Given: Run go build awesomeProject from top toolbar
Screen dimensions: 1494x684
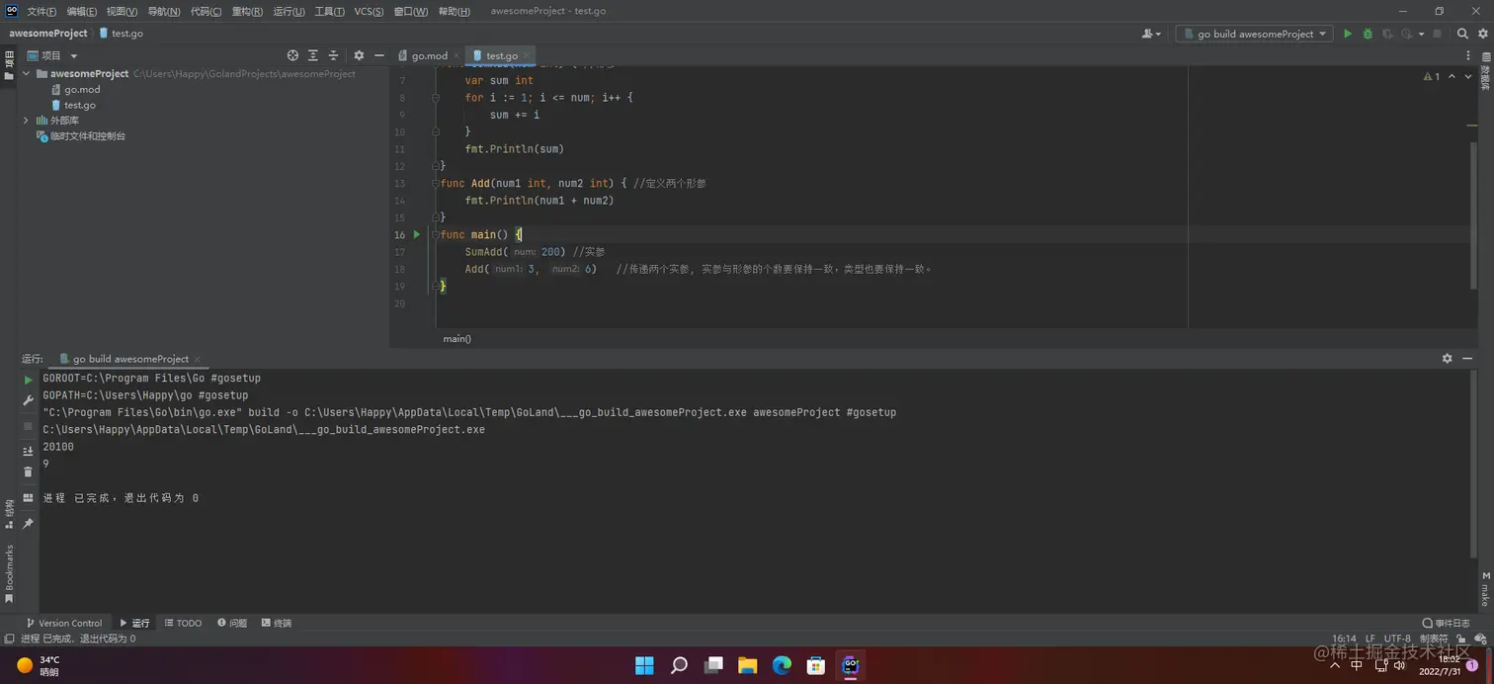Looking at the screenshot, I should pos(1347,34).
